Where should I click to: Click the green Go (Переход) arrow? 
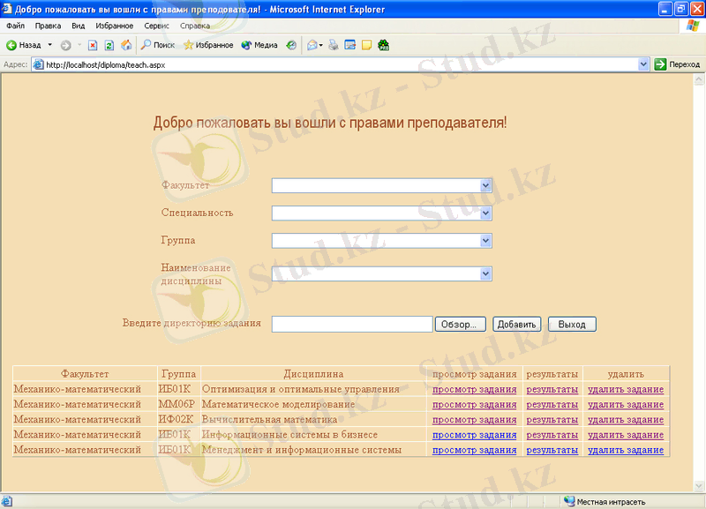(660, 64)
